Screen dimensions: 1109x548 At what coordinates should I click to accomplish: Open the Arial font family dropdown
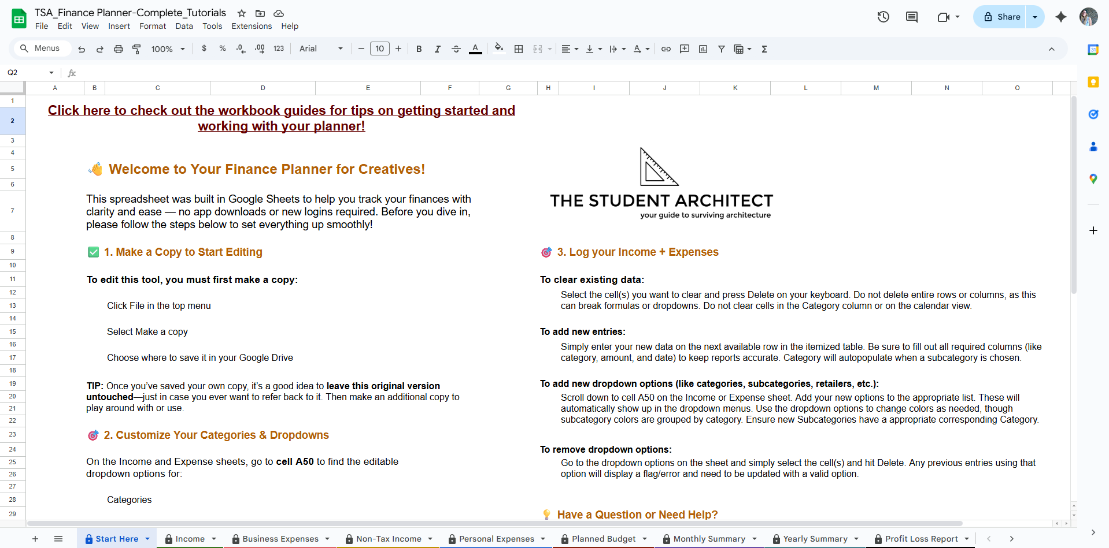click(321, 49)
